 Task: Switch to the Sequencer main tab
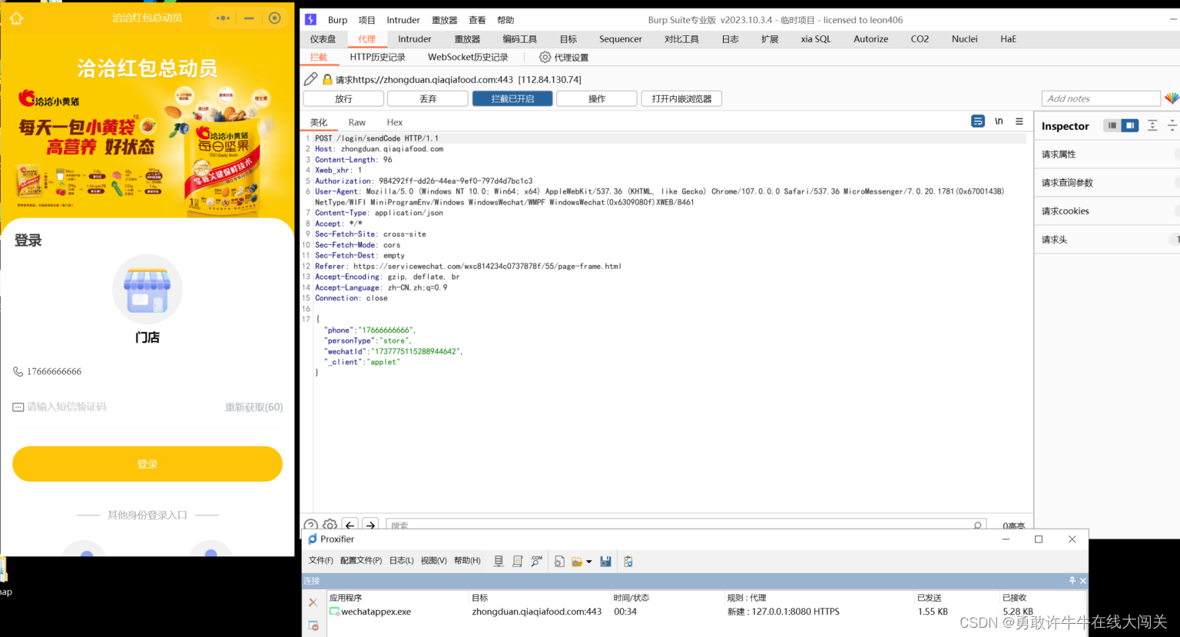click(620, 39)
